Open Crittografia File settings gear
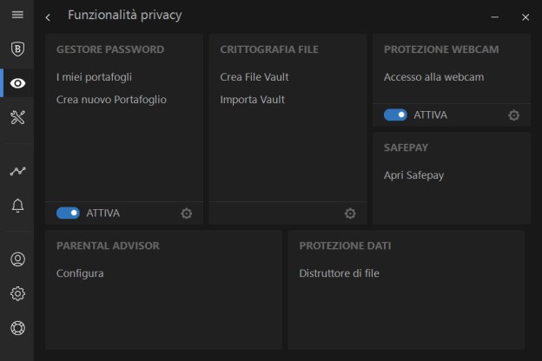 [x=350, y=213]
